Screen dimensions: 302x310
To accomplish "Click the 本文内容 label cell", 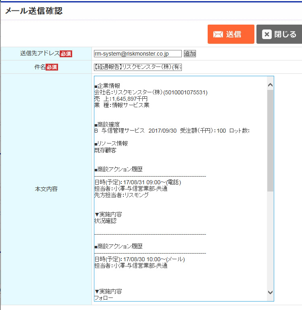I will click(x=46, y=189).
